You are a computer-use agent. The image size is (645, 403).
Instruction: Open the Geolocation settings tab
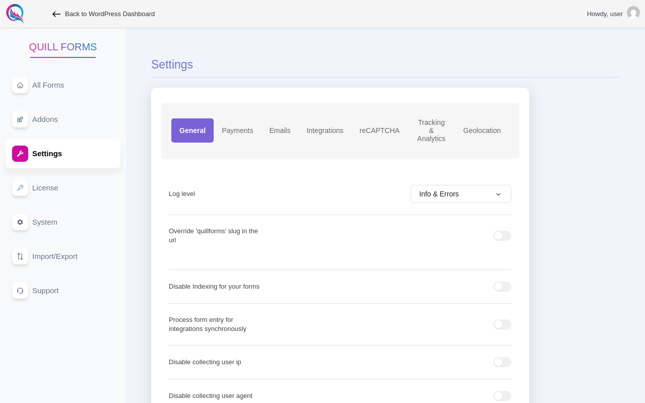[482, 130]
